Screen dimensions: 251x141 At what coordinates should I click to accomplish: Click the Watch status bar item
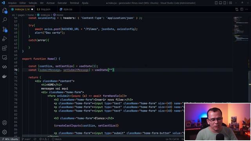(56, 139)
